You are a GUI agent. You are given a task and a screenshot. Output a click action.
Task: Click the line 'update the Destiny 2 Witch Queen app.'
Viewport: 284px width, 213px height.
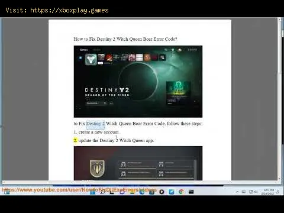[116, 140]
